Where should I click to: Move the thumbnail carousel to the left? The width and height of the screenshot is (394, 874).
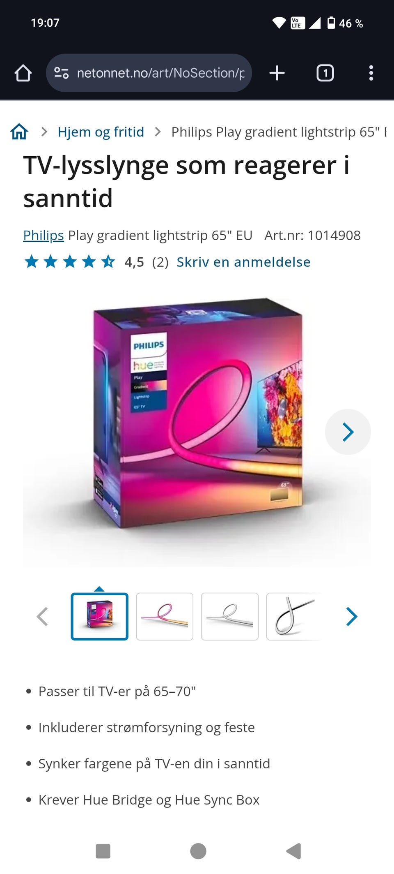pos(42,616)
